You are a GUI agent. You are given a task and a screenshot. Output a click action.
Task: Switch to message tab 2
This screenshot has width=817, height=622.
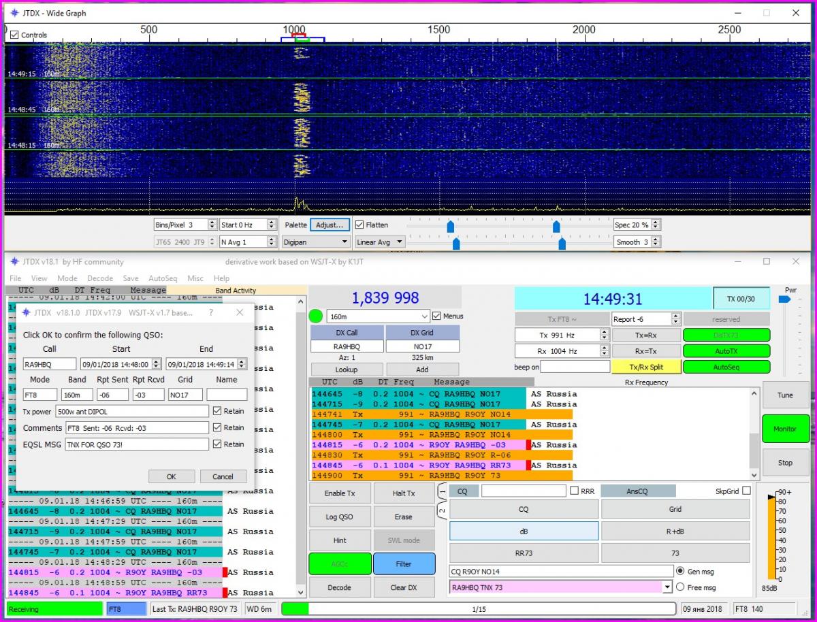(x=442, y=510)
